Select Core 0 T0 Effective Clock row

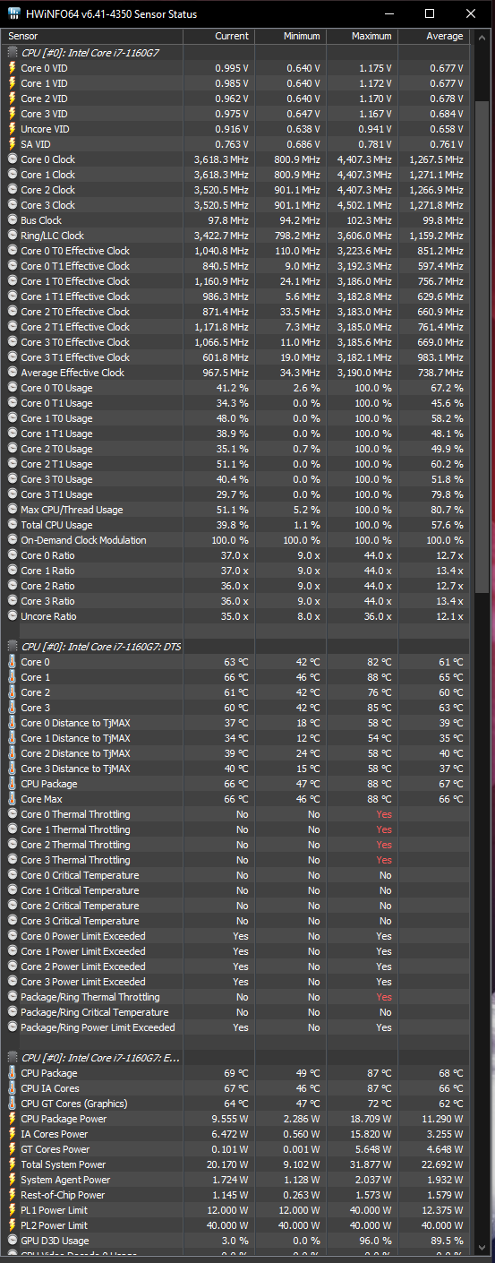(x=236, y=251)
